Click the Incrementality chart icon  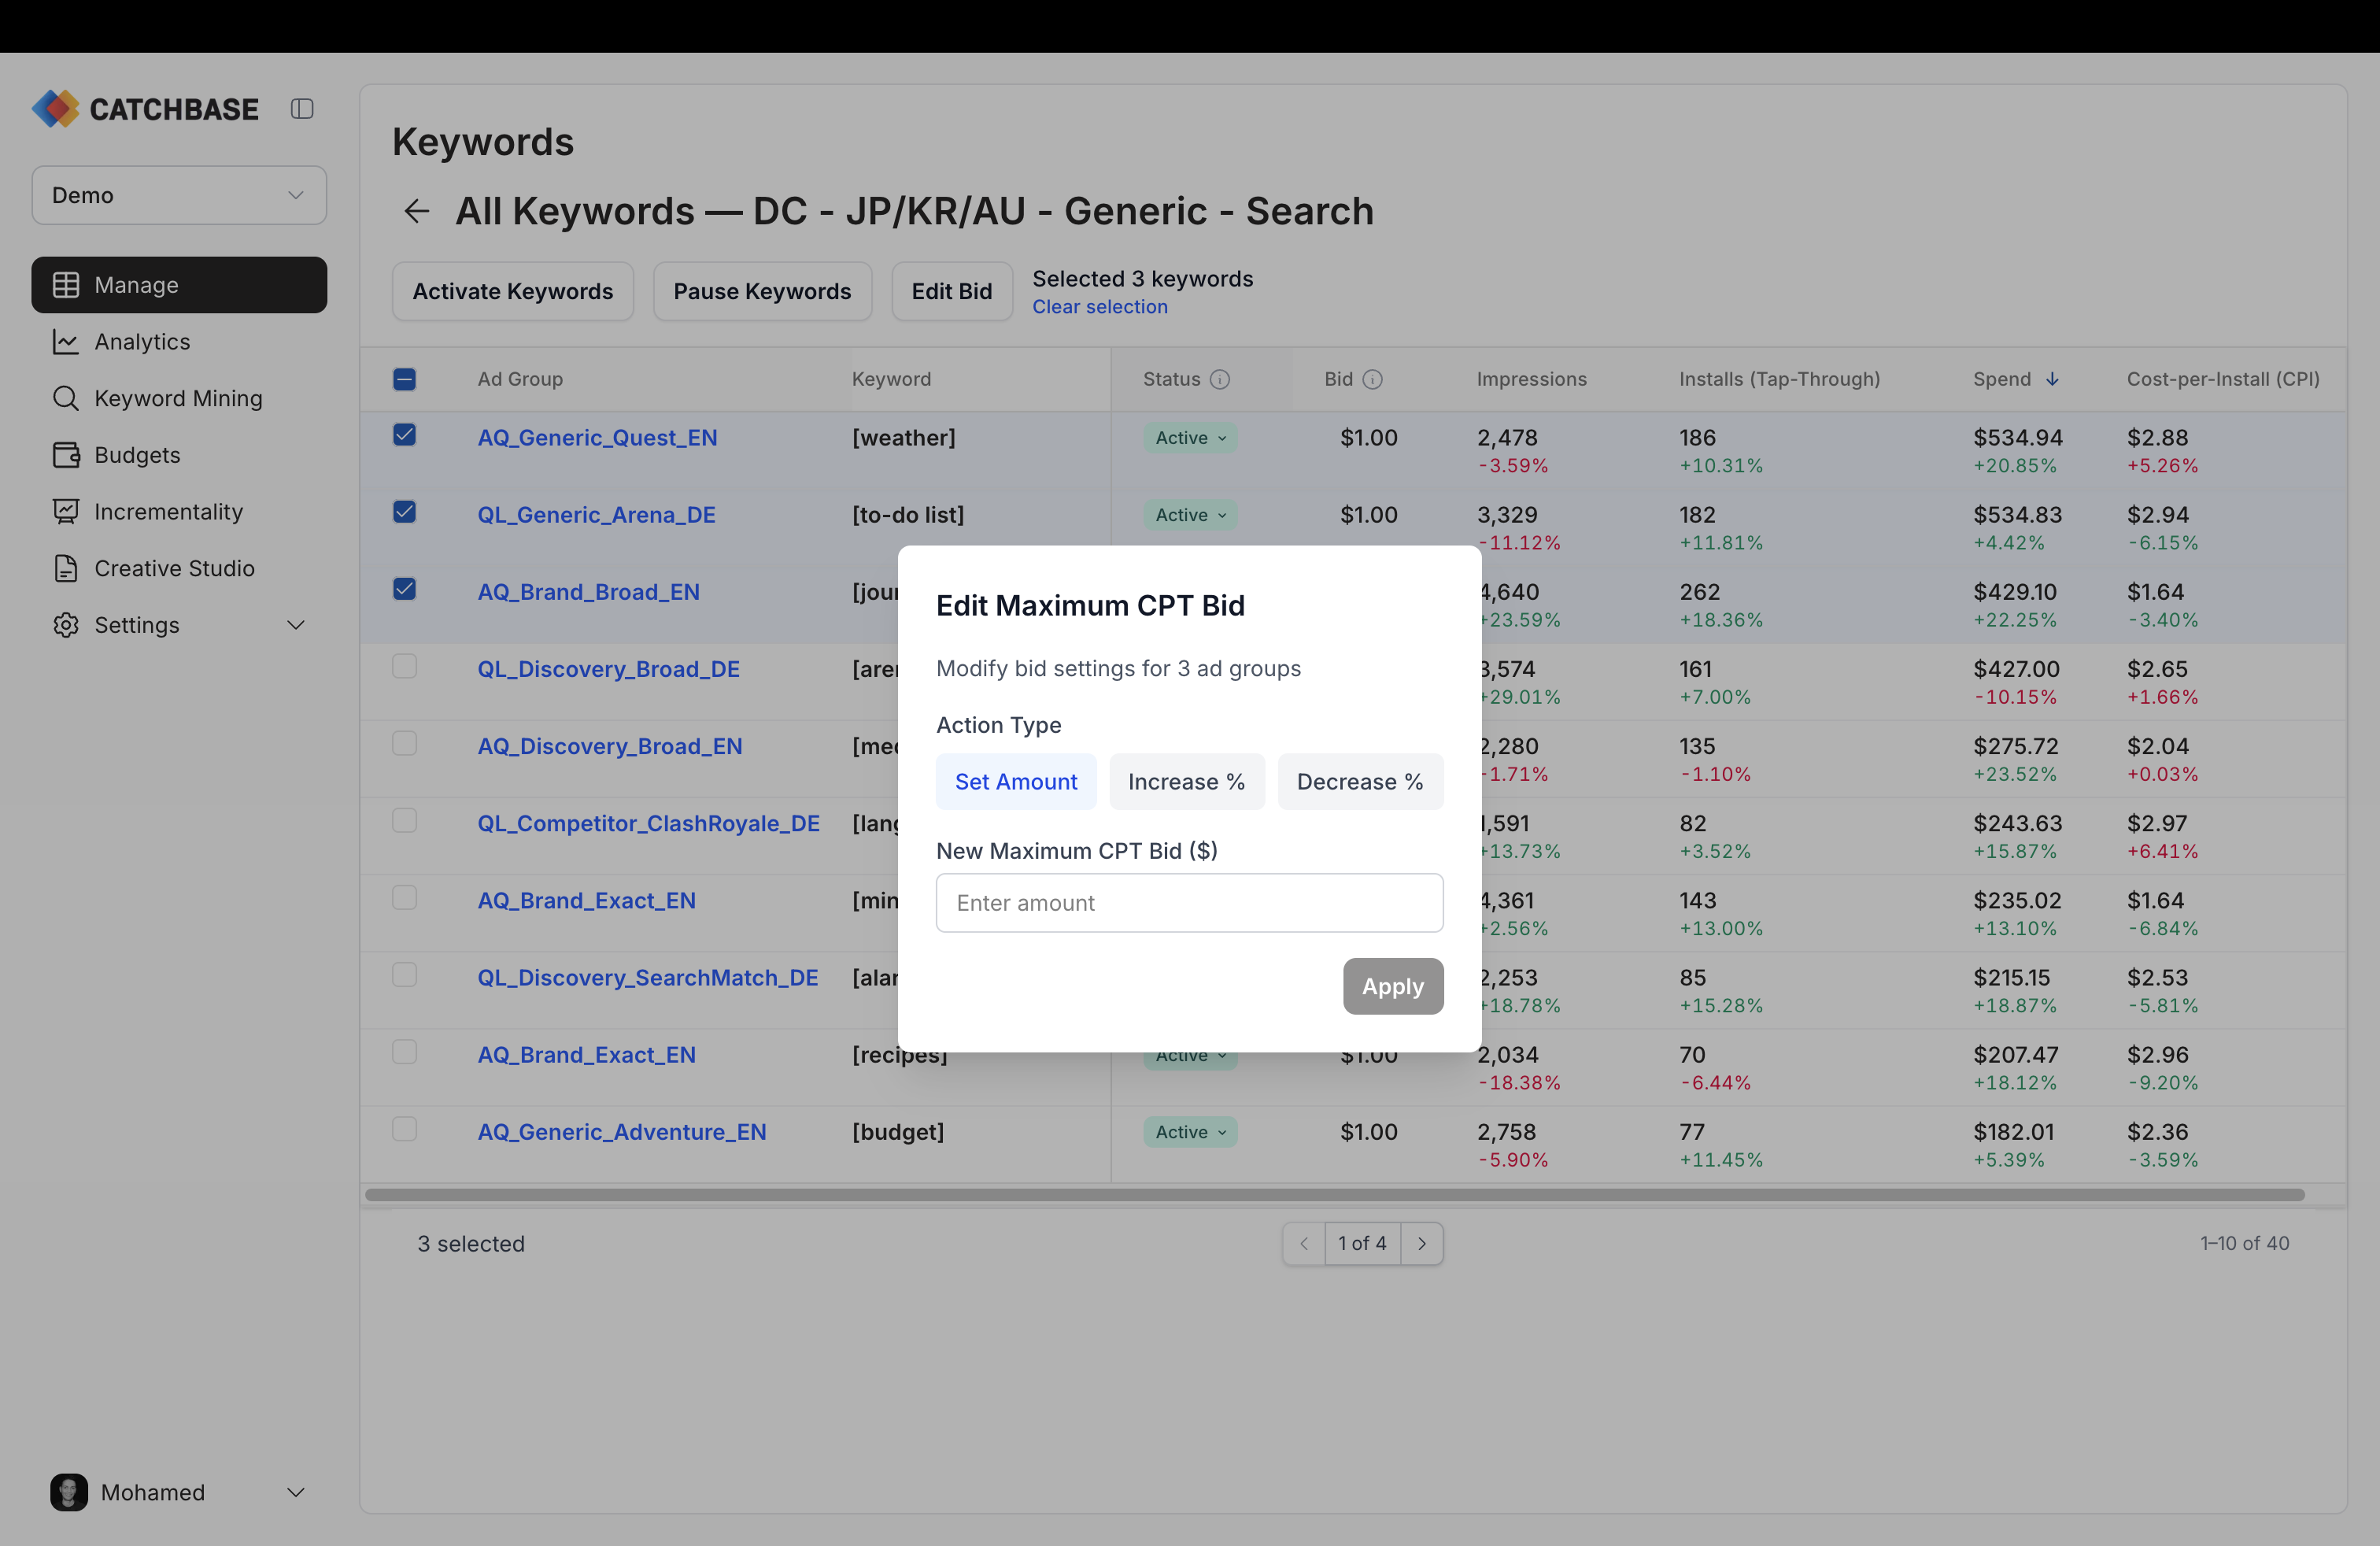66,511
